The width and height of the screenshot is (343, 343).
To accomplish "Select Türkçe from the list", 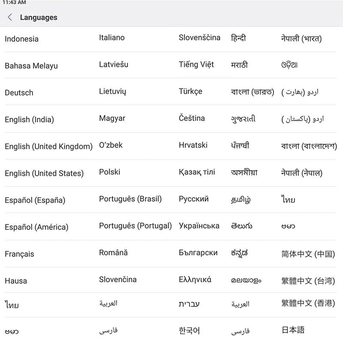I will (191, 91).
